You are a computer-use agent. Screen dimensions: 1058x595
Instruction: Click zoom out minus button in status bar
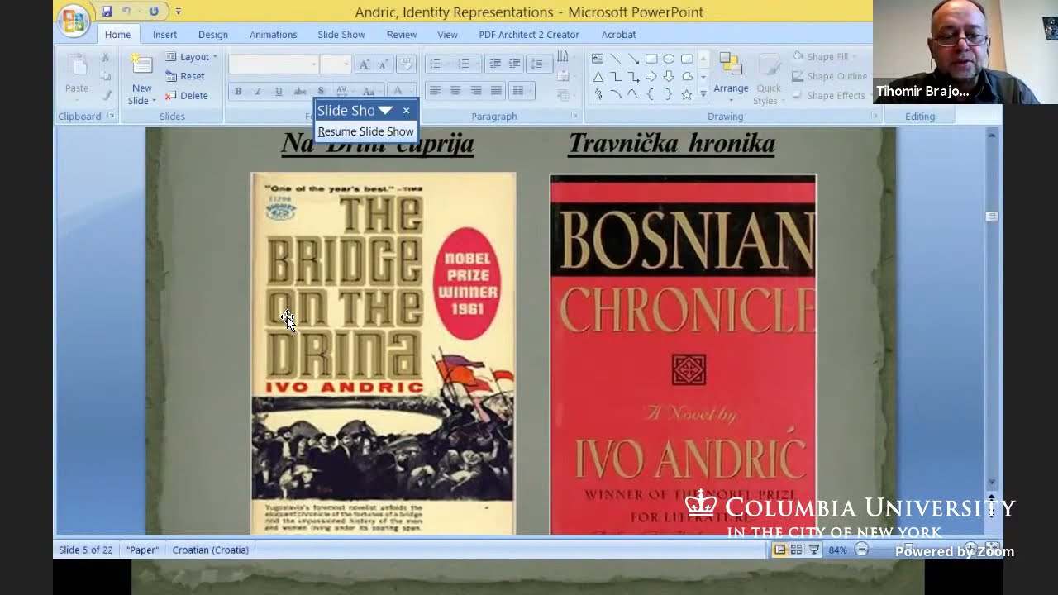(861, 550)
